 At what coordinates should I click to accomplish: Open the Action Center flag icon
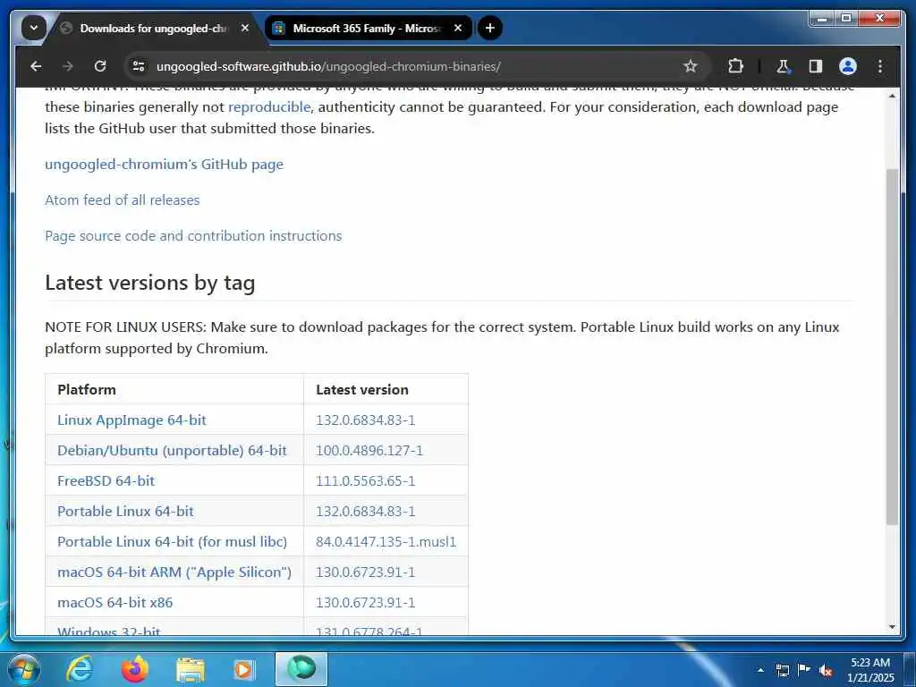click(804, 670)
